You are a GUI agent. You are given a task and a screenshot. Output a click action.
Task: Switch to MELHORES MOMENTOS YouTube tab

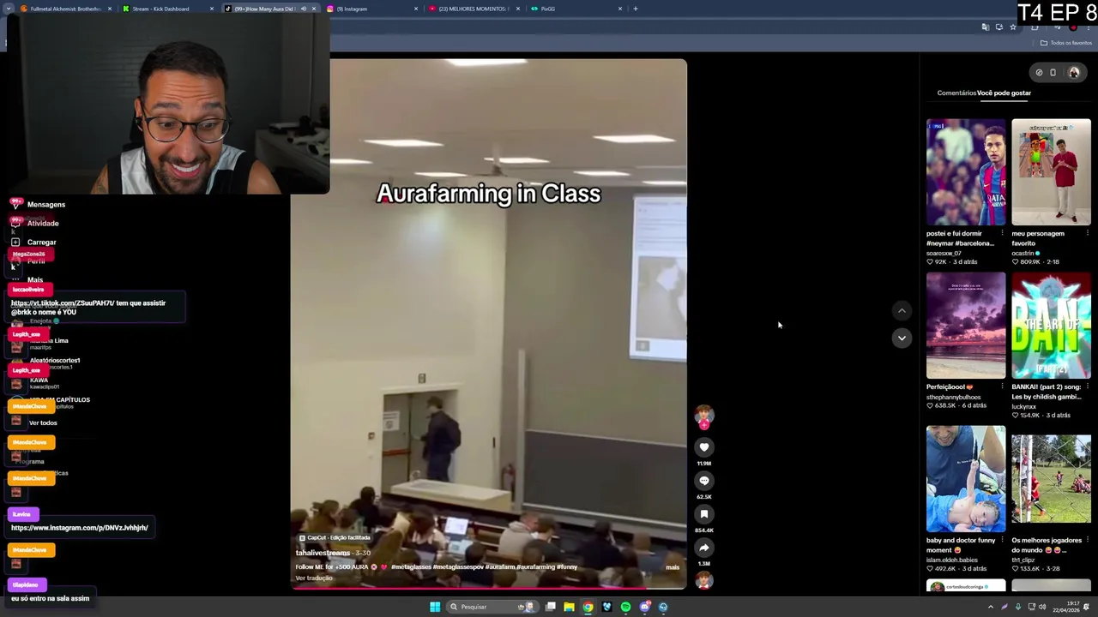click(x=474, y=9)
